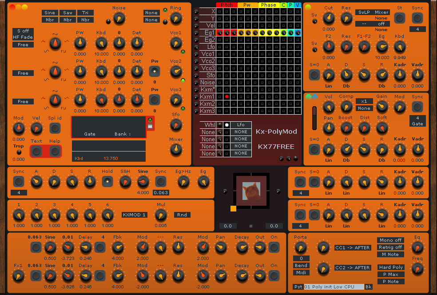Click the Mixer knob below Sfo
The image size is (437, 295).
tap(176, 150)
